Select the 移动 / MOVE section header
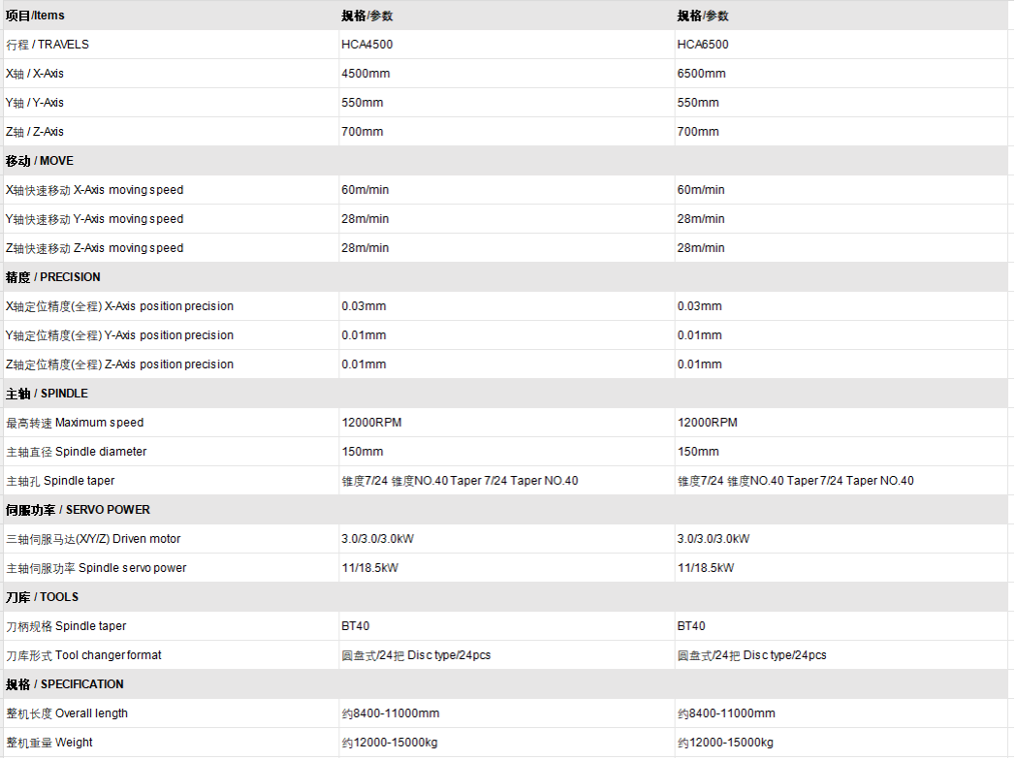This screenshot has width=1016, height=760. 40,161
